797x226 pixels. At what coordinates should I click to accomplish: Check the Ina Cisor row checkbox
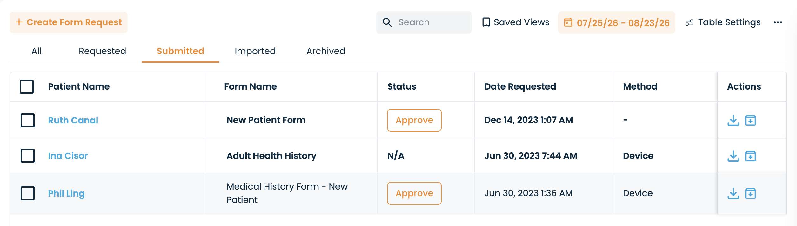[28, 156]
